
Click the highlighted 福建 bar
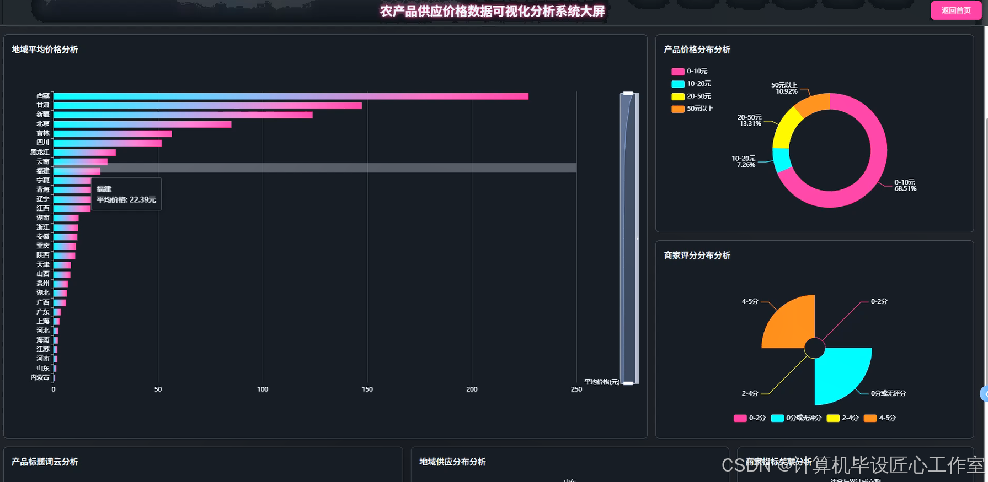(x=77, y=171)
